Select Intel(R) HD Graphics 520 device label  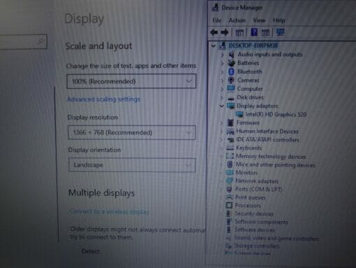click(276, 115)
